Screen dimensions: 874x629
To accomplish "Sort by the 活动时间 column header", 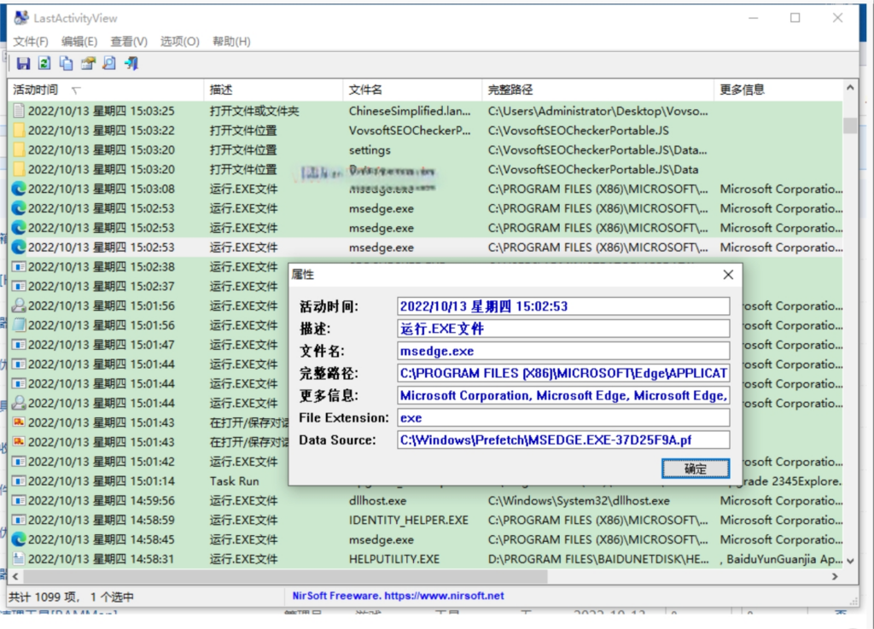I will click(36, 90).
